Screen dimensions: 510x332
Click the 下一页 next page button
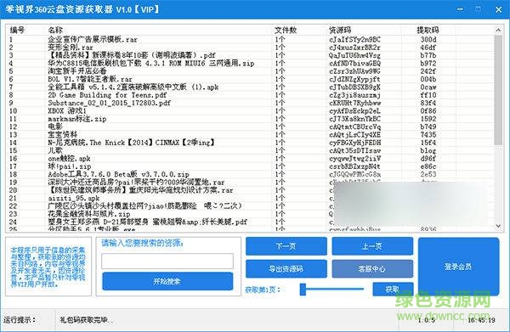(286, 246)
